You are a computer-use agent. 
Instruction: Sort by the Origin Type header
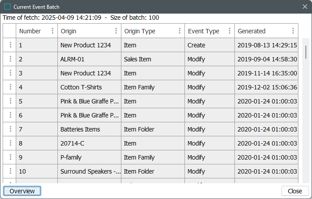[140, 31]
